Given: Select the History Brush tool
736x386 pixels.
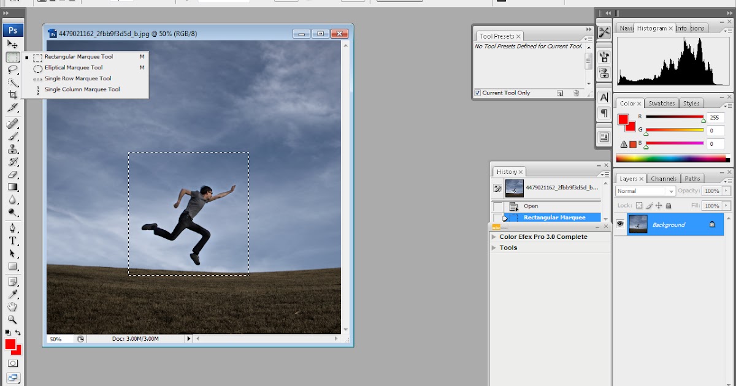Looking at the screenshot, I should (13, 162).
